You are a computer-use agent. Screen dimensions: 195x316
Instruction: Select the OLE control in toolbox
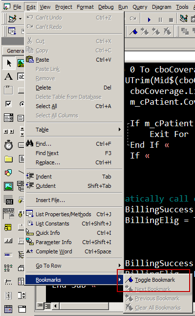click(8, 200)
